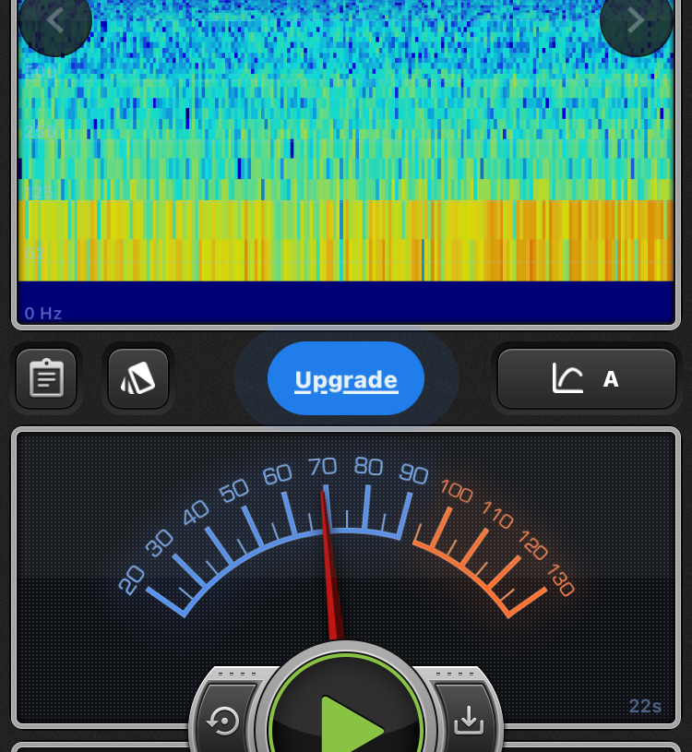This screenshot has height=752, width=692.
Task: Tap the stacked cards icon
Action: (x=138, y=378)
